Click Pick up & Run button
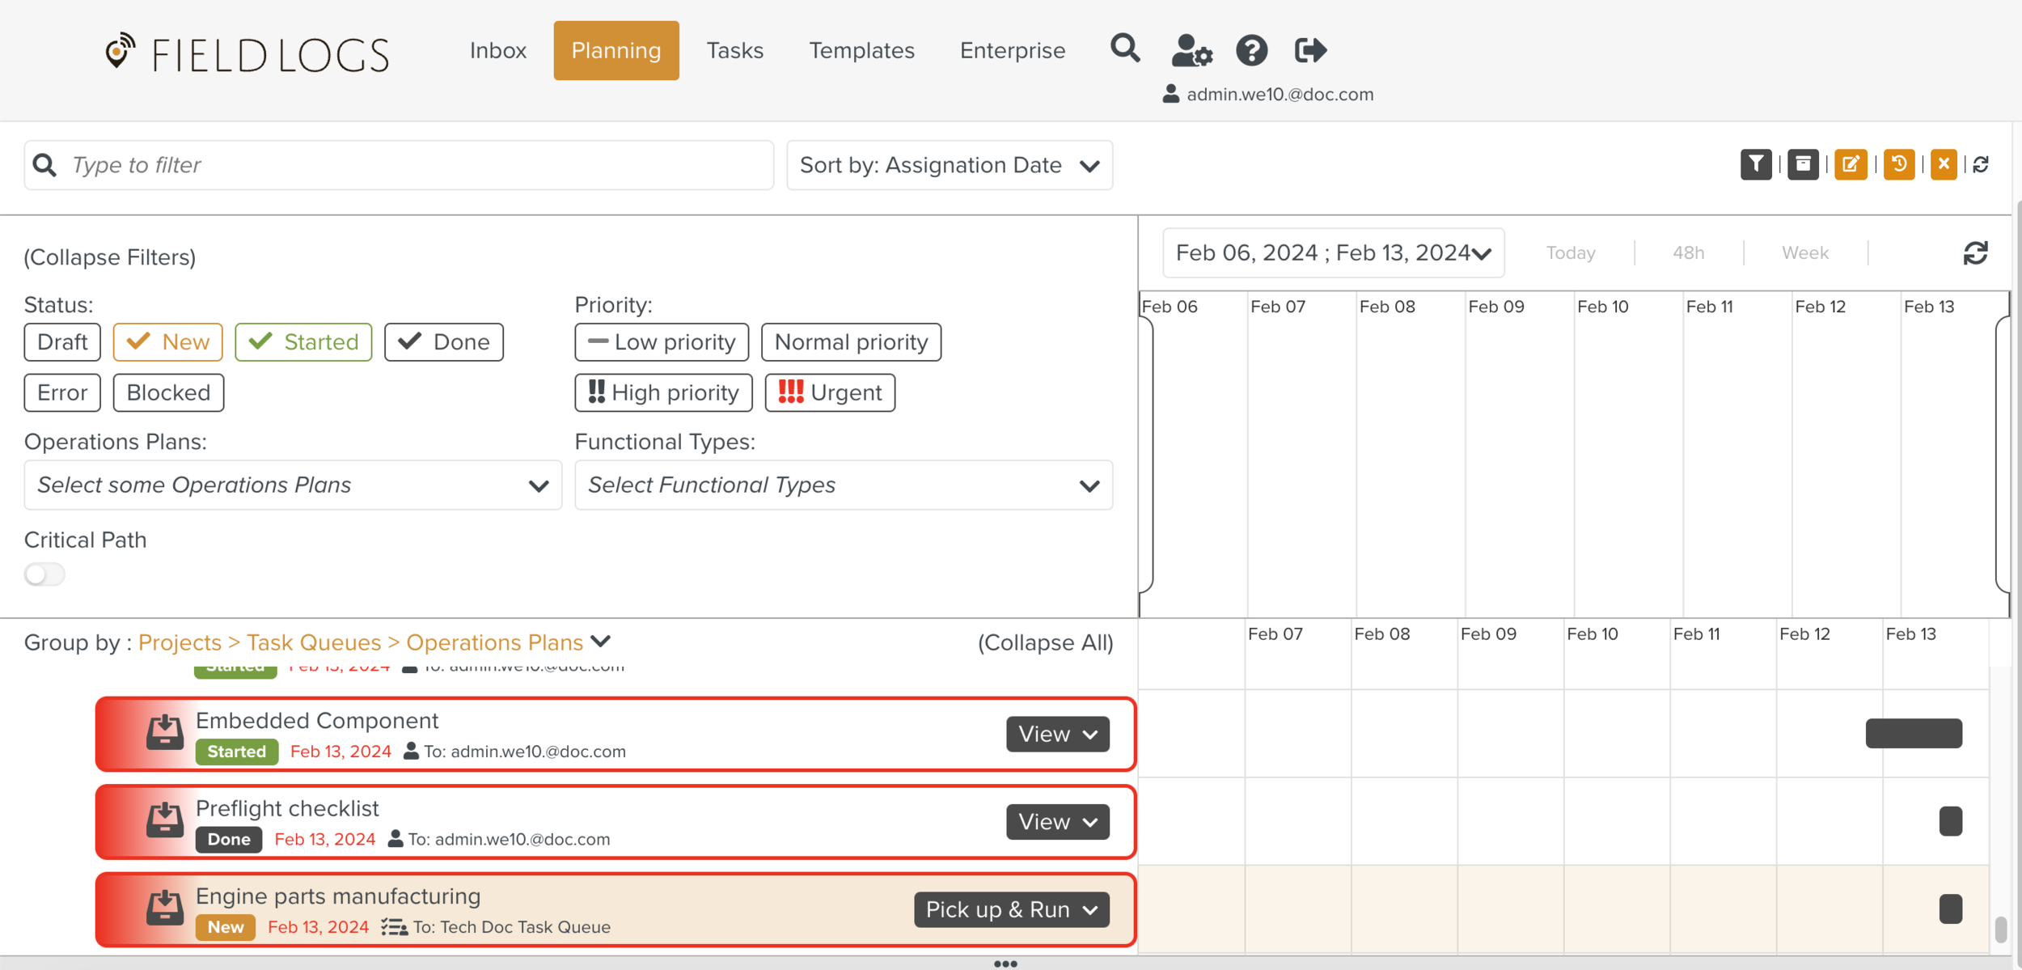This screenshot has width=2022, height=970. pyautogui.click(x=1011, y=909)
